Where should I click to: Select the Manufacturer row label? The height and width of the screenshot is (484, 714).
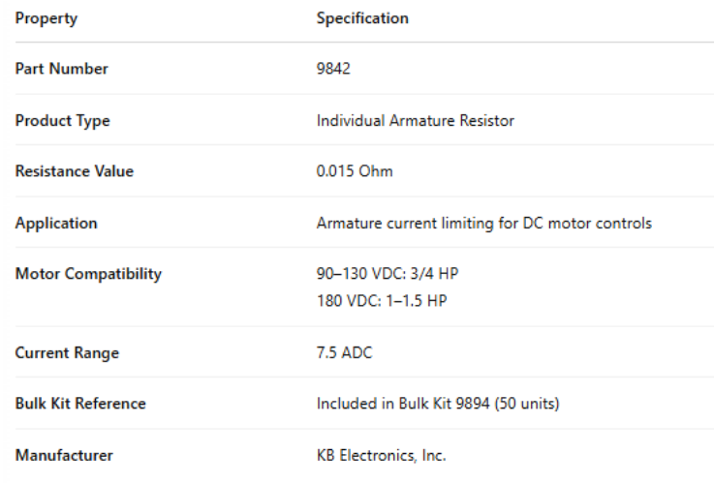(x=64, y=455)
